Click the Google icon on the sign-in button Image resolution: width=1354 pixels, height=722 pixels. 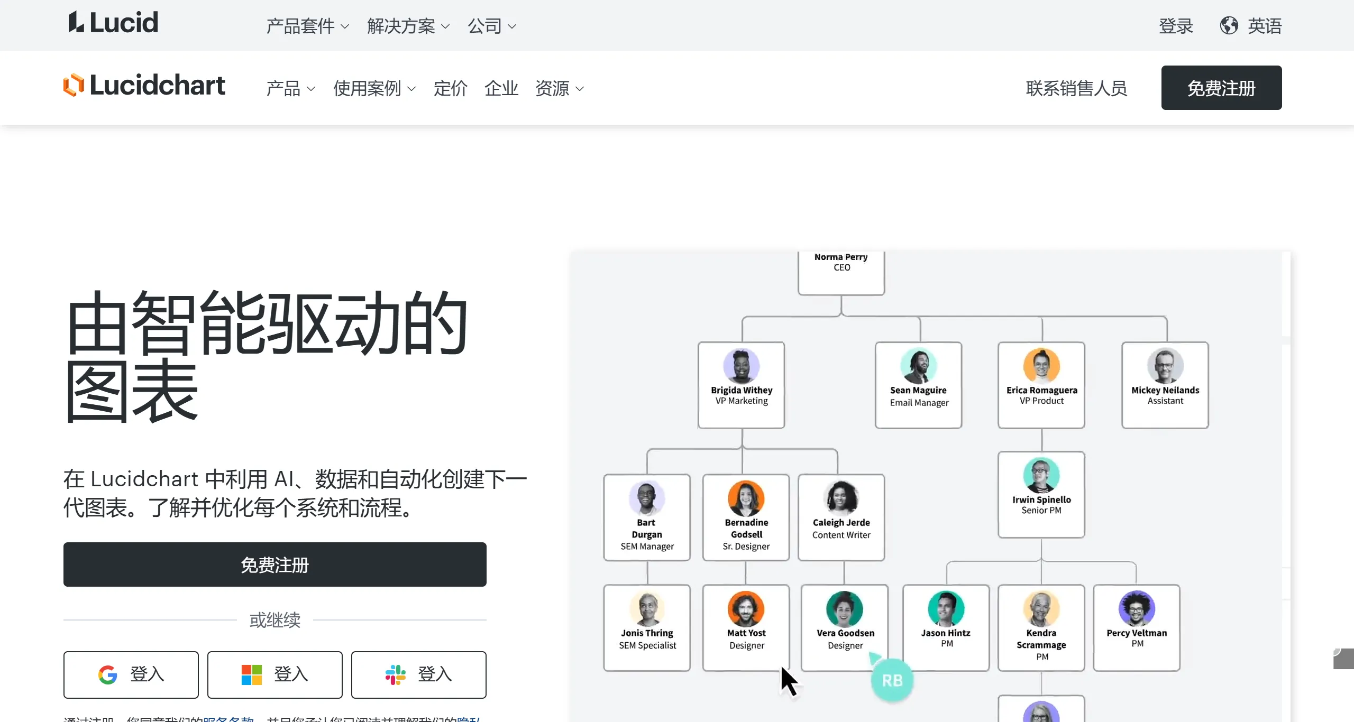108,674
